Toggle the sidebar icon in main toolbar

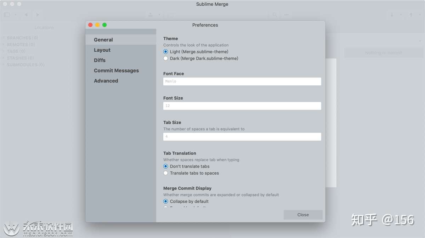click(x=7, y=15)
